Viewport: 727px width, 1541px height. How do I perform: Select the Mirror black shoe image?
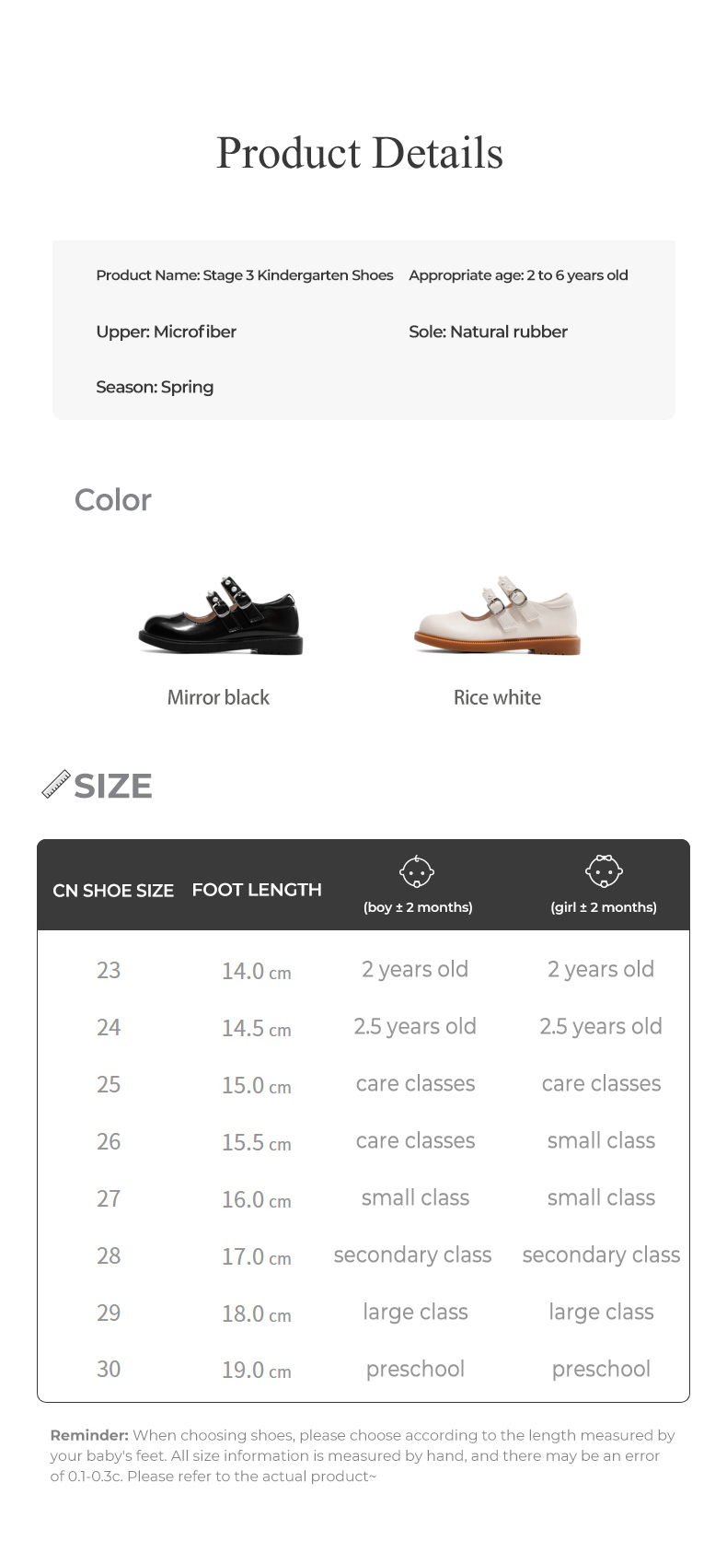[221, 617]
